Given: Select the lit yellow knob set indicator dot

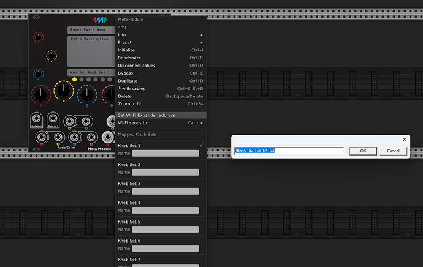Looking at the screenshot, I should tap(74, 80).
